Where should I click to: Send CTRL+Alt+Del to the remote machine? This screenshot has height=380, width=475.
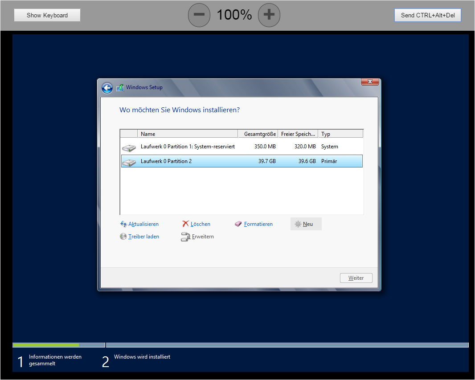428,15
